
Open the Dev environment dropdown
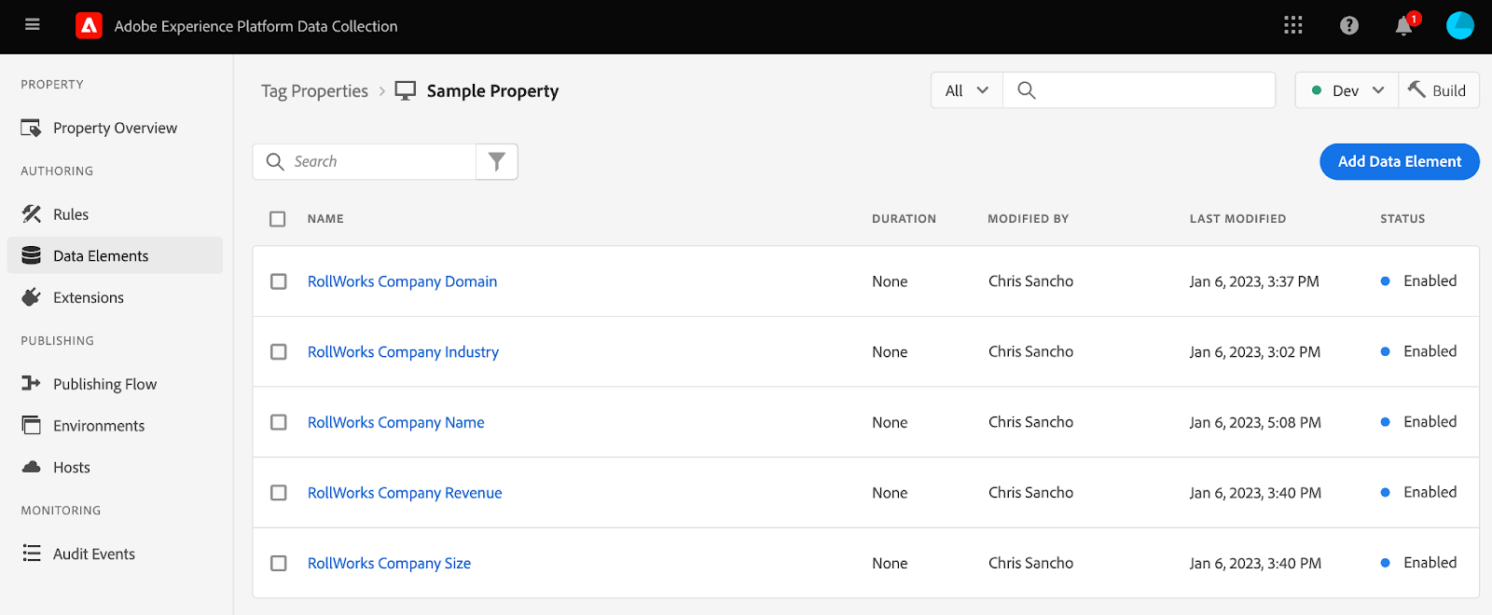tap(1347, 90)
